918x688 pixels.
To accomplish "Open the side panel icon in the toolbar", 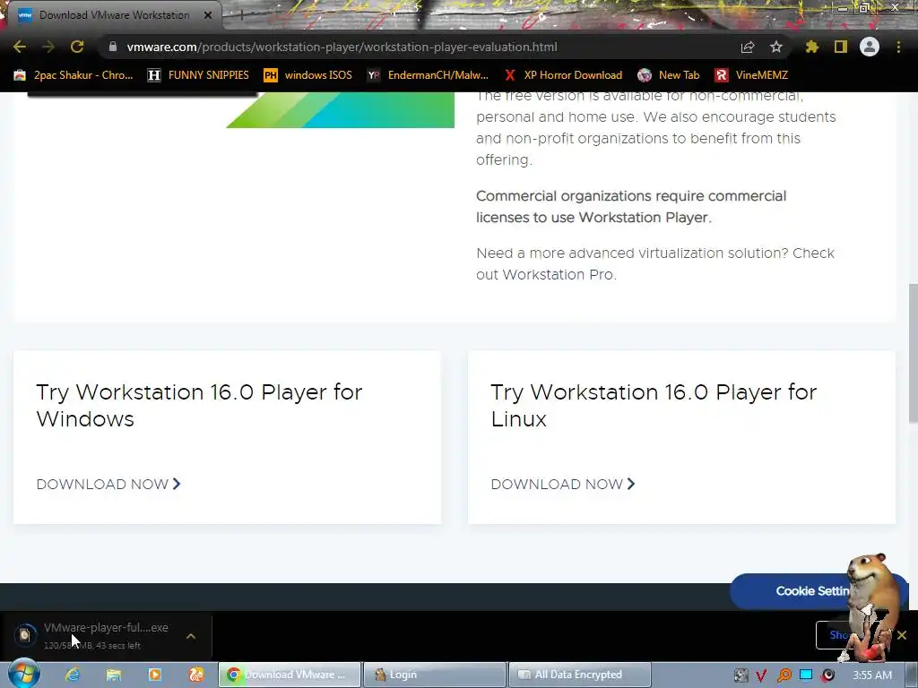I will [841, 47].
